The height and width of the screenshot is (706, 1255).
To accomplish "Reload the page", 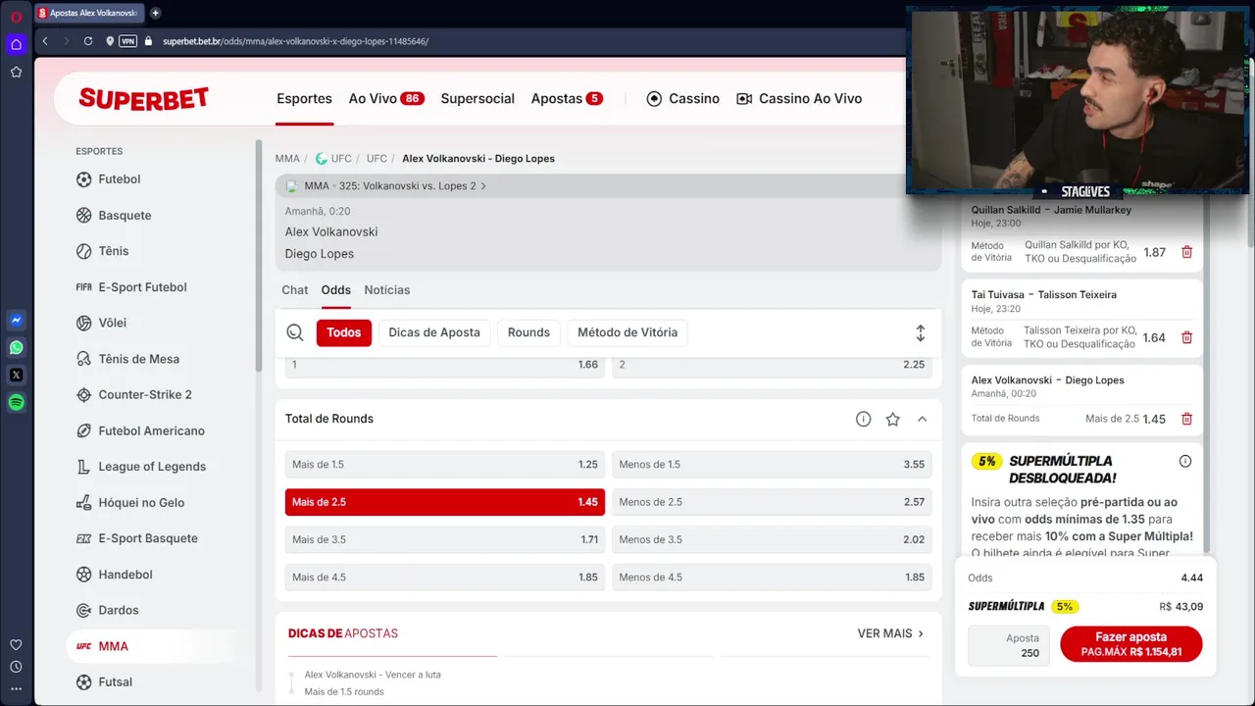I will (x=88, y=41).
